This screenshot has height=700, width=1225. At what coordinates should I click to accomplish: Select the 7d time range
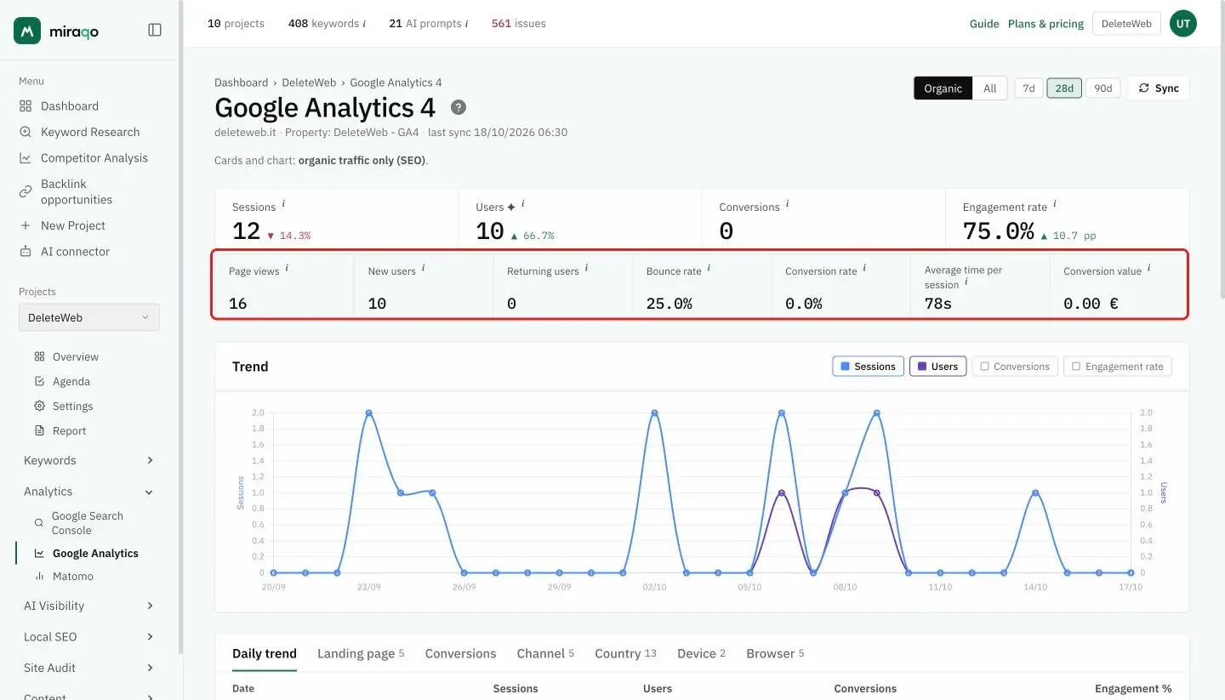click(1028, 88)
